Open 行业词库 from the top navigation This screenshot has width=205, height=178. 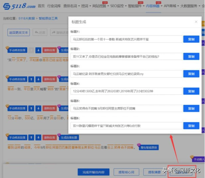[x=54, y=6]
